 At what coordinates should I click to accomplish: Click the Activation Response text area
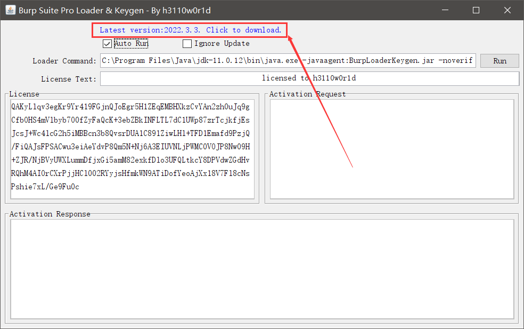pos(262,269)
